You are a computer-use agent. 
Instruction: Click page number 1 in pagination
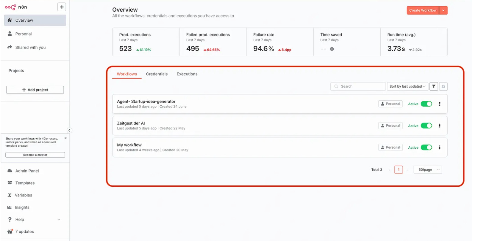[x=399, y=170]
